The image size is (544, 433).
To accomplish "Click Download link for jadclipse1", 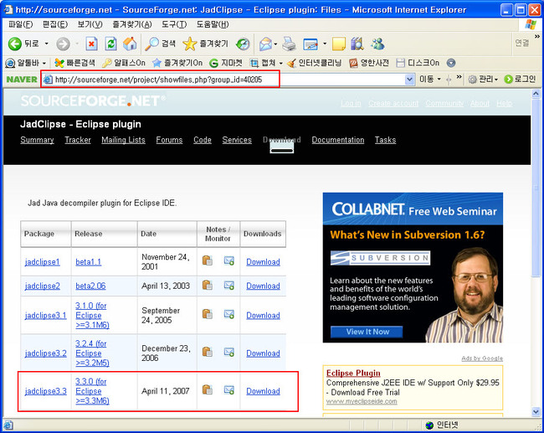I will [x=263, y=262].
